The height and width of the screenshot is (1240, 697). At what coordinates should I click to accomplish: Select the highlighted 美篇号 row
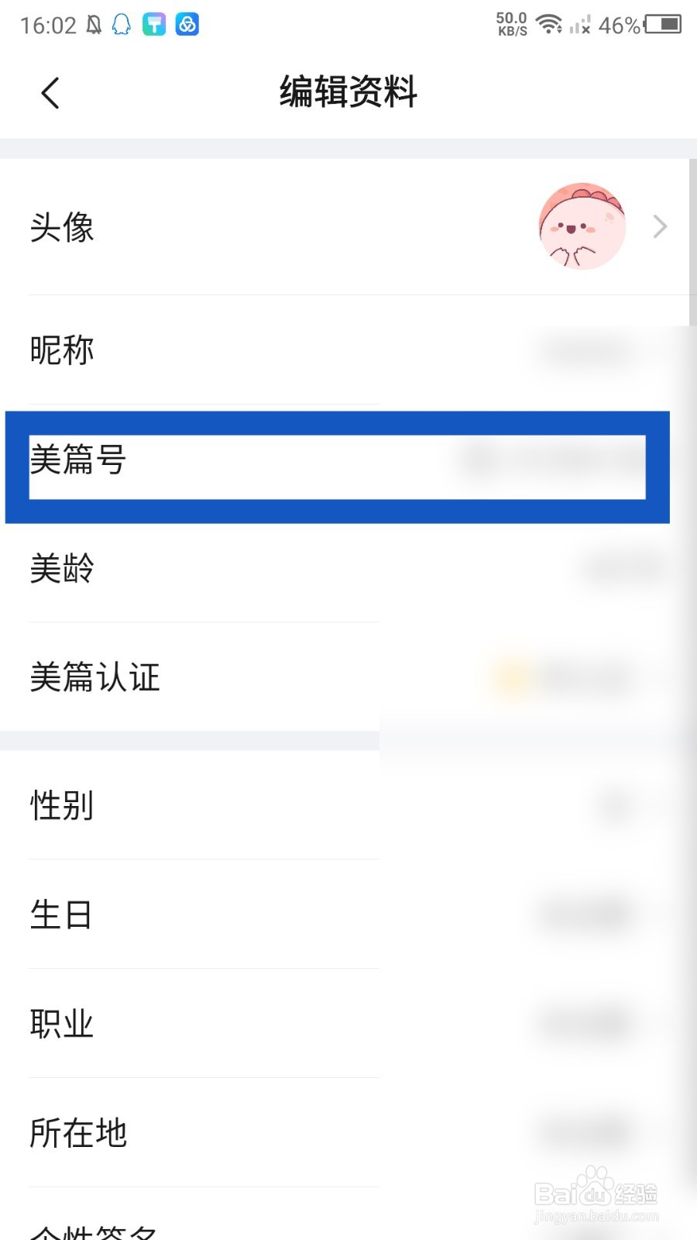tap(338, 467)
